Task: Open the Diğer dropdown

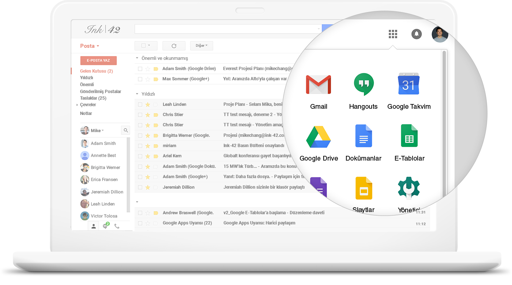Action: pos(202,46)
